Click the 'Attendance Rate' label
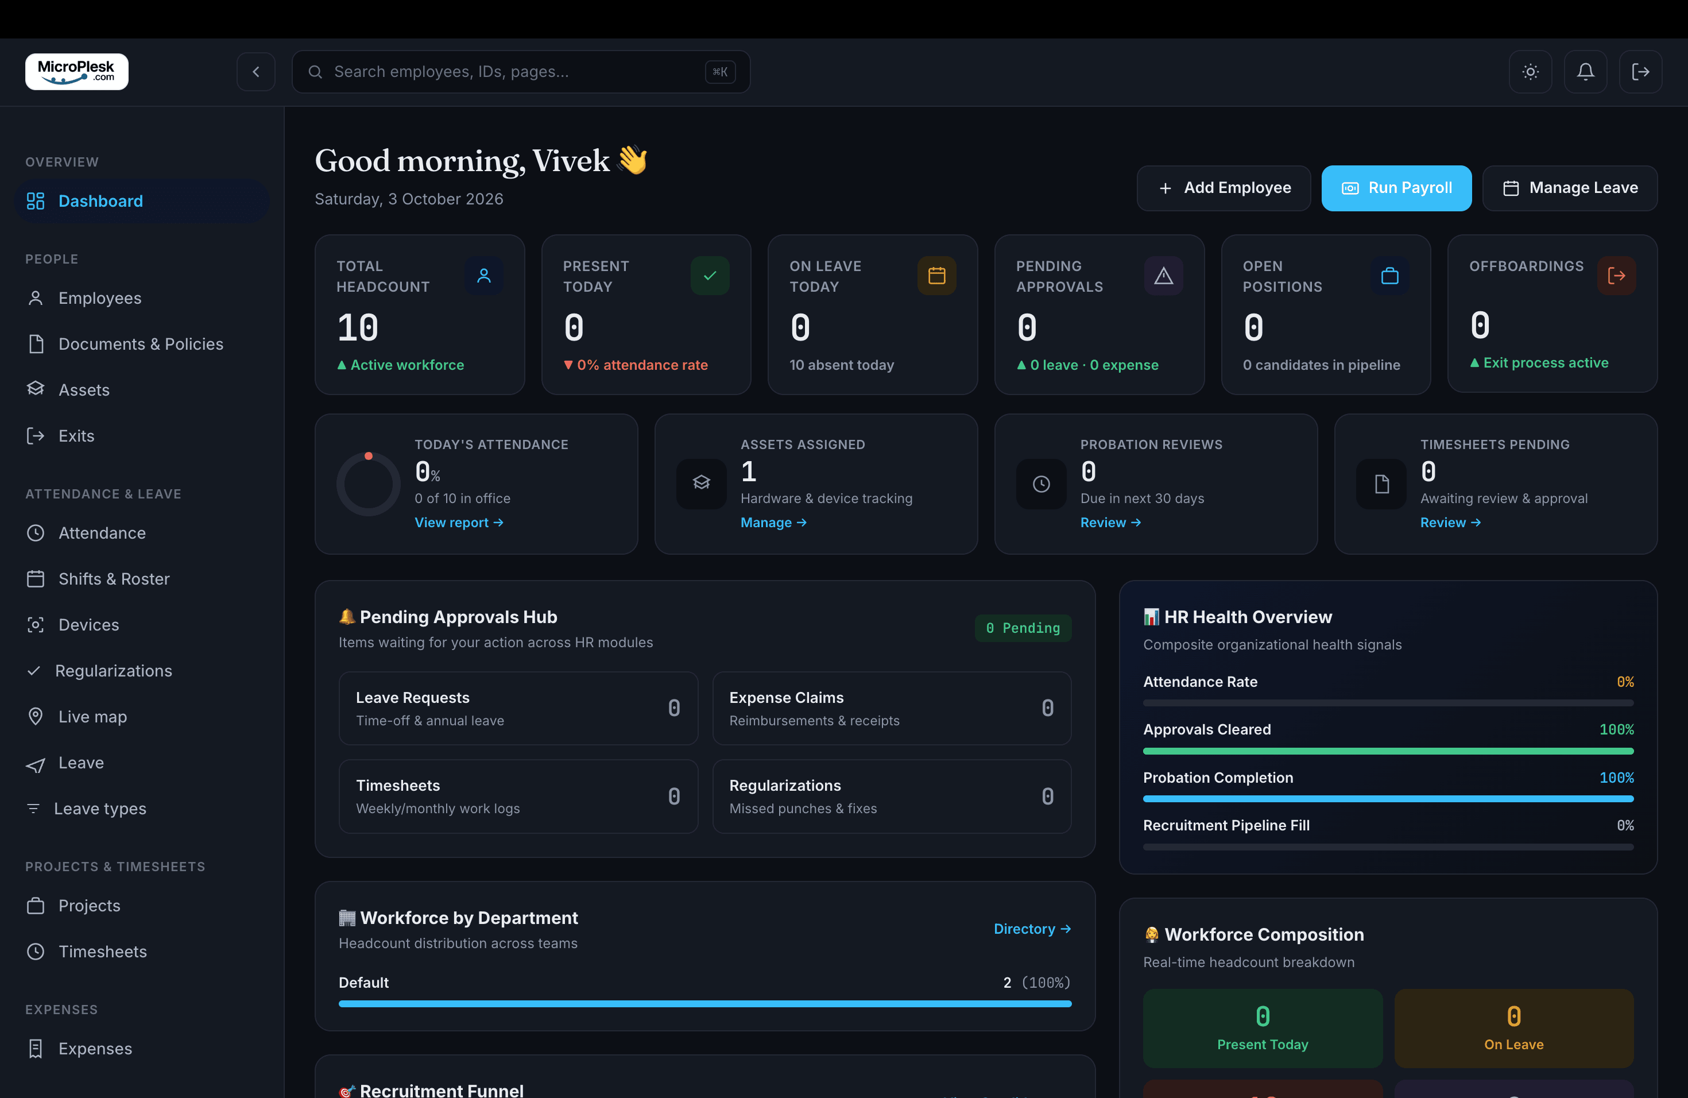This screenshot has height=1098, width=1688. point(1200,682)
